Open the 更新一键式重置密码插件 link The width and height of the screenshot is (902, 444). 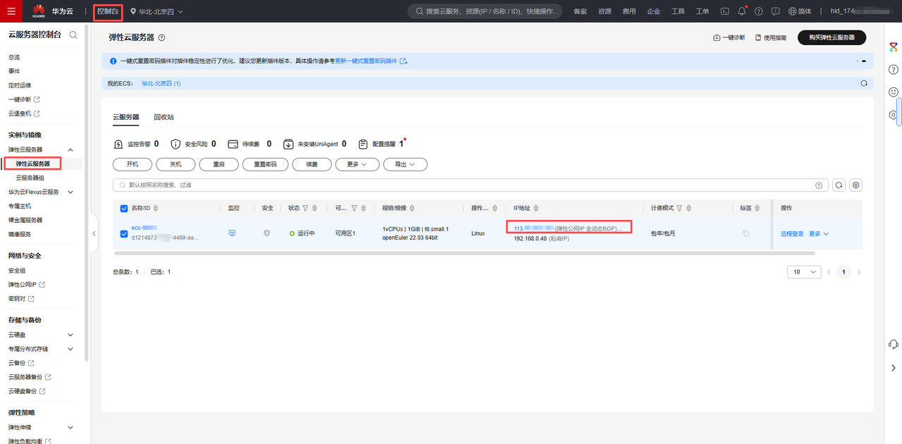point(371,61)
